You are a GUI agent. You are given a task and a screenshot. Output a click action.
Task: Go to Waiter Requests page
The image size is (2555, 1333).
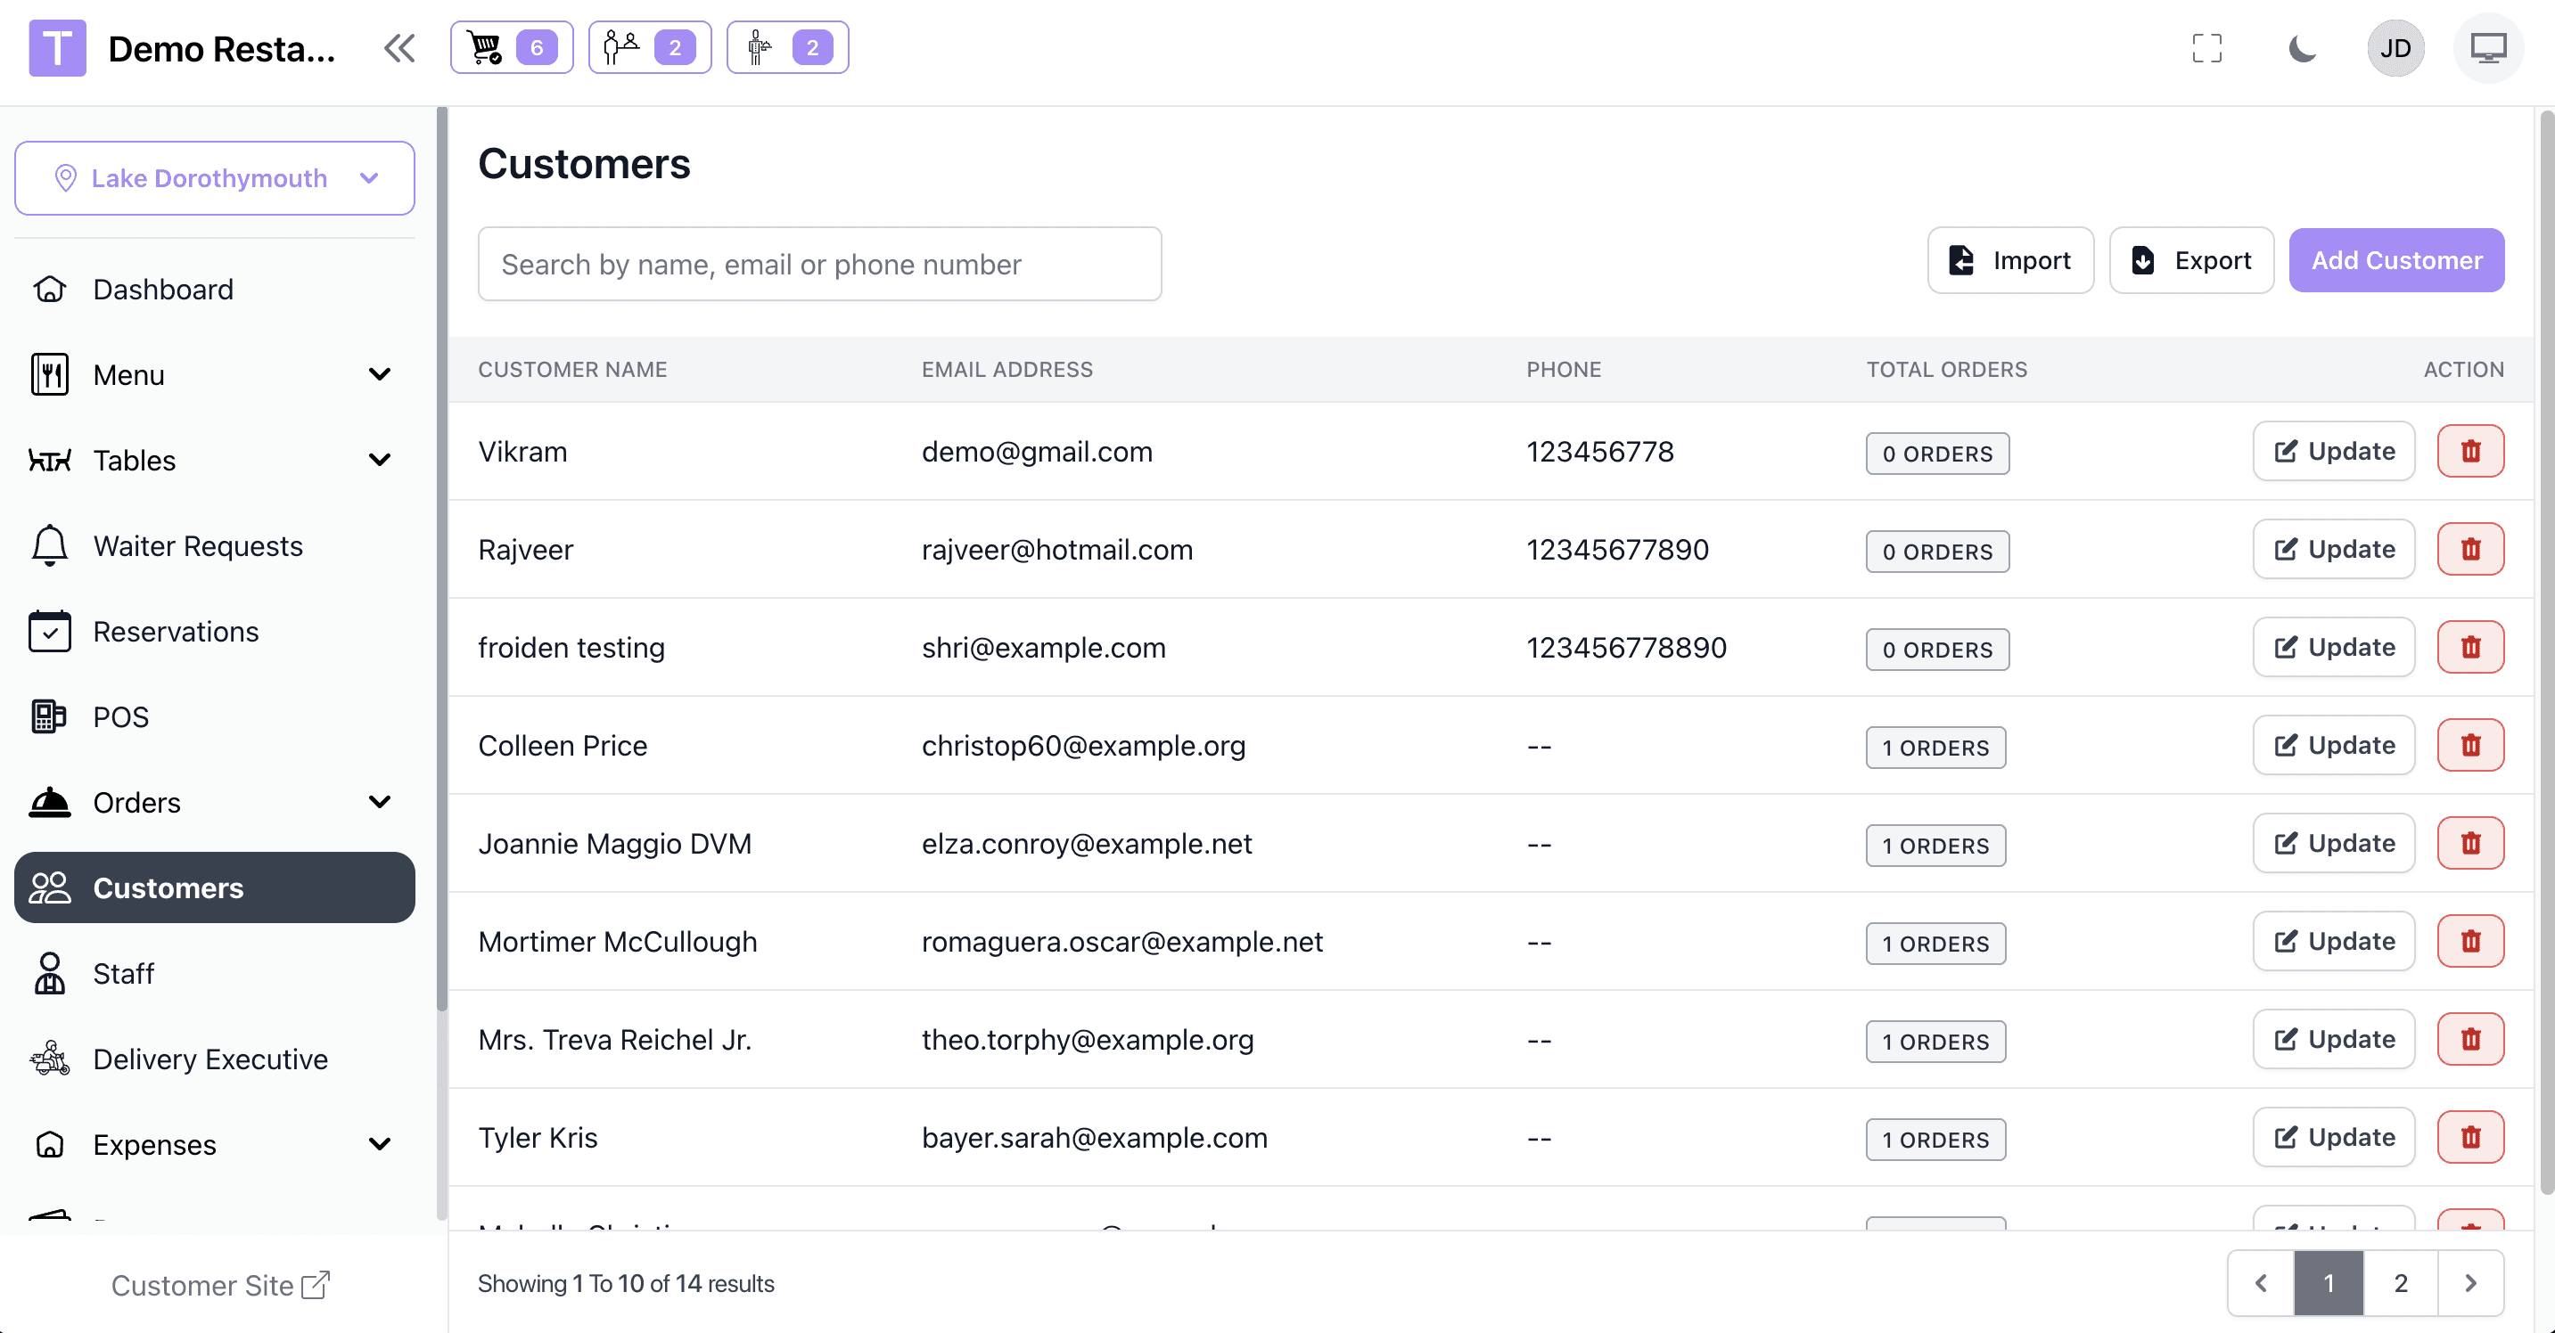197,546
